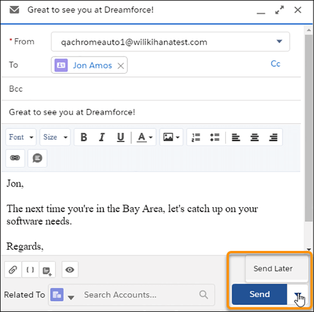Click the scrollbar down arrow

click(x=309, y=250)
